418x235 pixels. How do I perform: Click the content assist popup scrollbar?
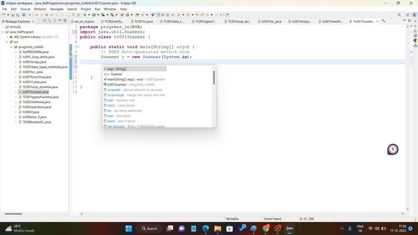(214, 78)
